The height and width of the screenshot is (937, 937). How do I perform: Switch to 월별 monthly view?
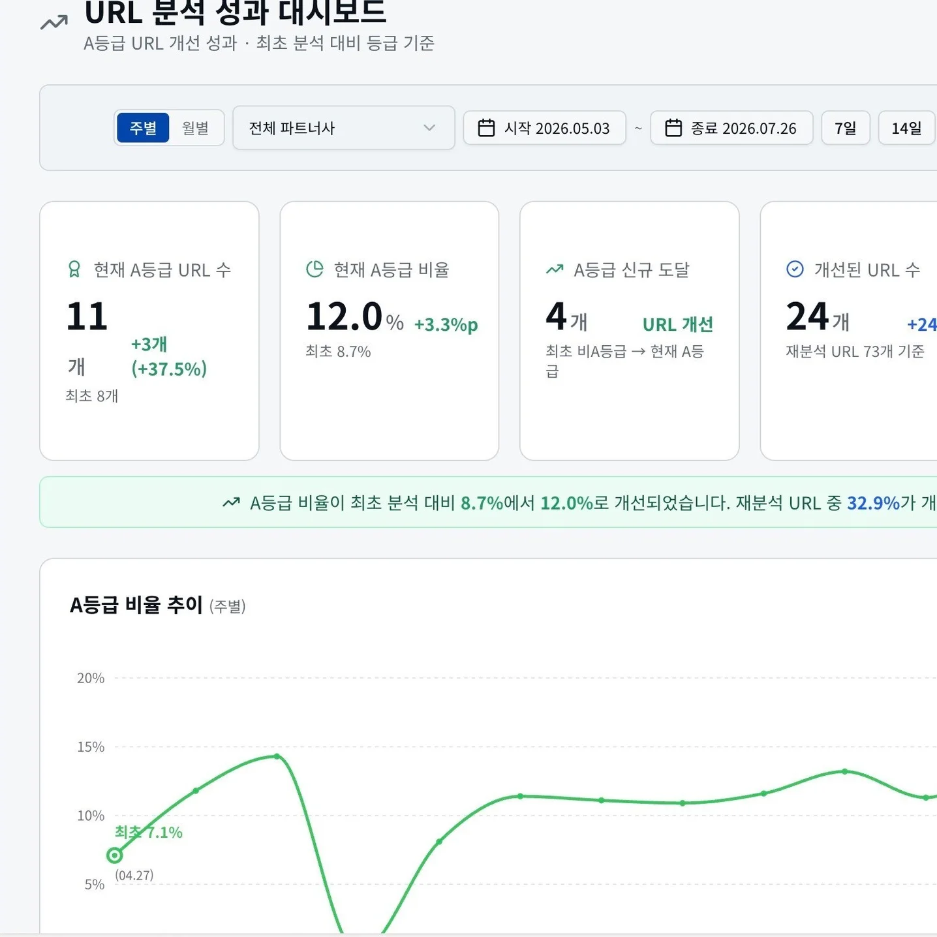click(x=195, y=128)
